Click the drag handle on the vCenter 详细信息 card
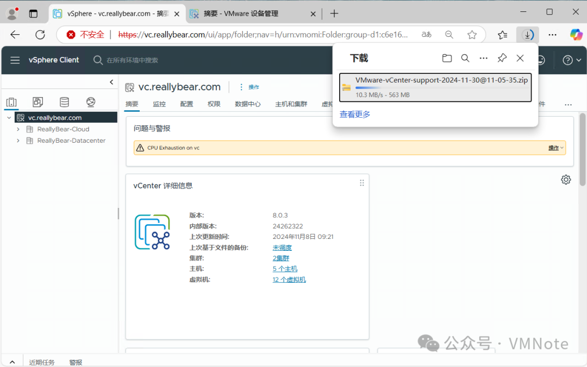Image resolution: width=587 pixels, height=367 pixels. [x=361, y=183]
